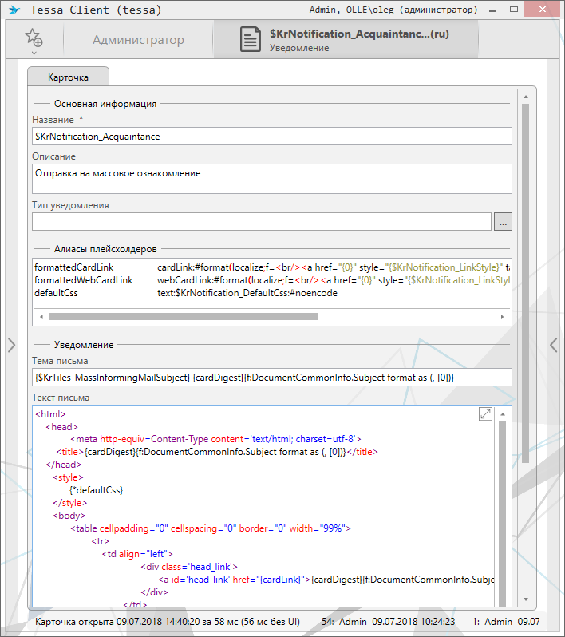Click the Тема письма subject field
Screen dimensions: 565x637
click(271, 376)
